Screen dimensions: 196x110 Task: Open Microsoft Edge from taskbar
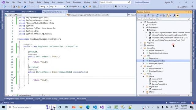88,107
